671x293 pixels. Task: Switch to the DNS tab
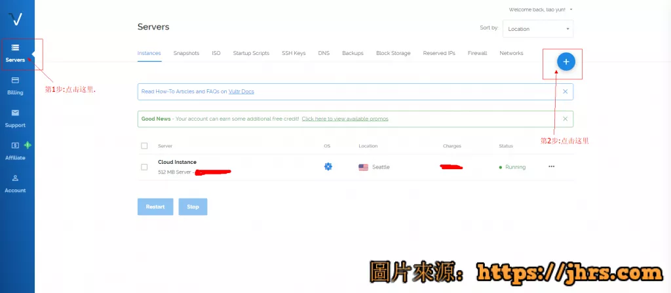[x=324, y=53]
